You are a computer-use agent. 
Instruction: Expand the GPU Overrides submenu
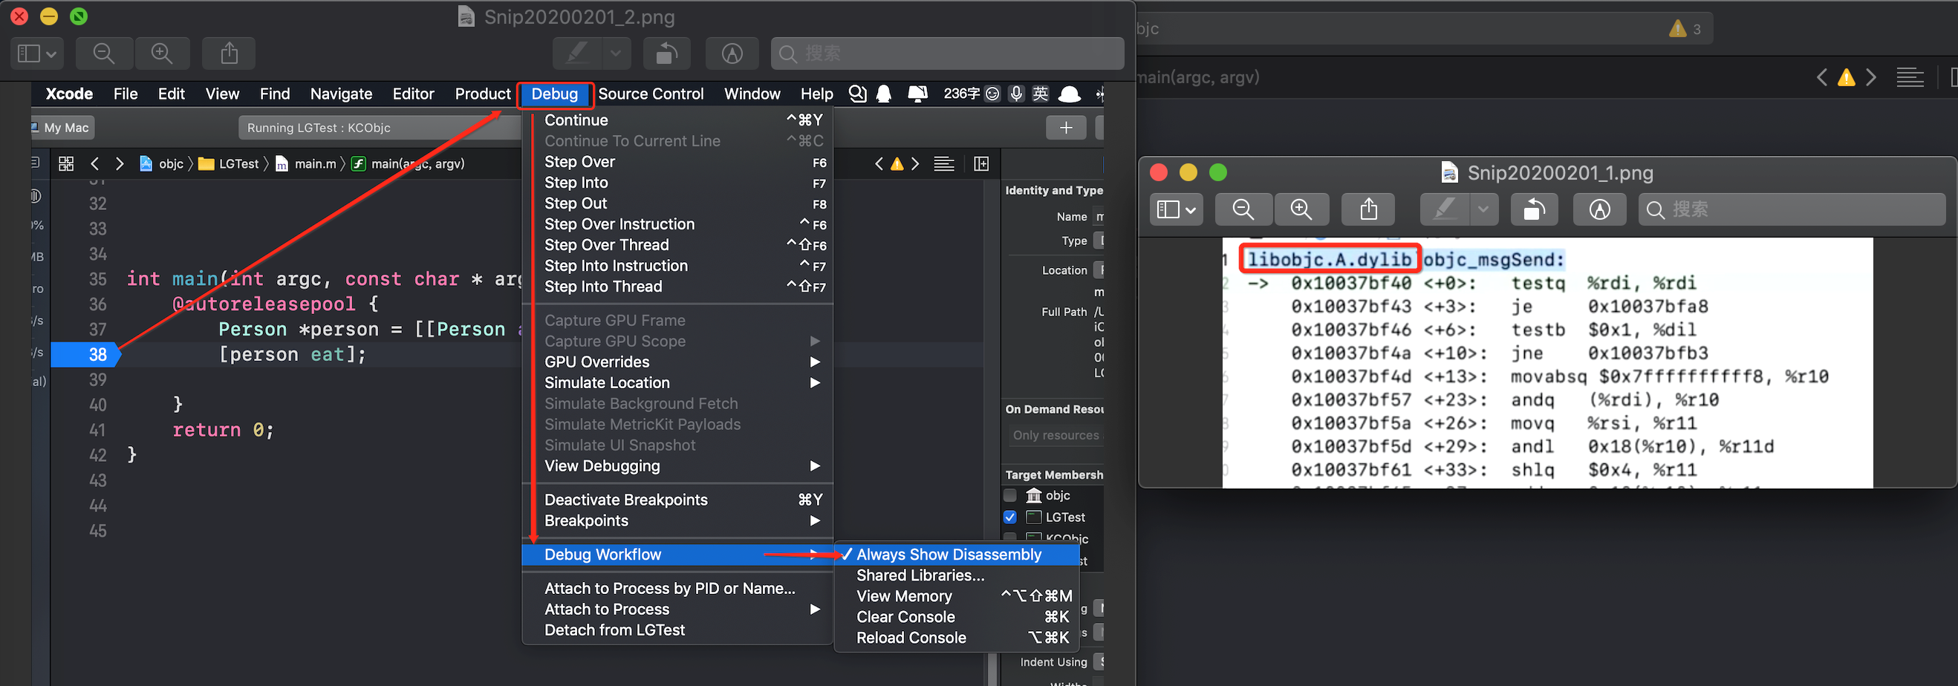pos(677,362)
